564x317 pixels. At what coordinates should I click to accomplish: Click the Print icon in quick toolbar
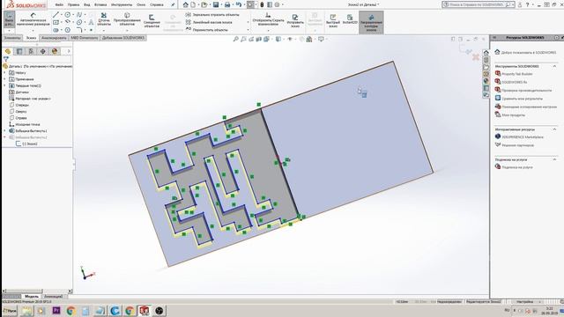click(x=227, y=4)
